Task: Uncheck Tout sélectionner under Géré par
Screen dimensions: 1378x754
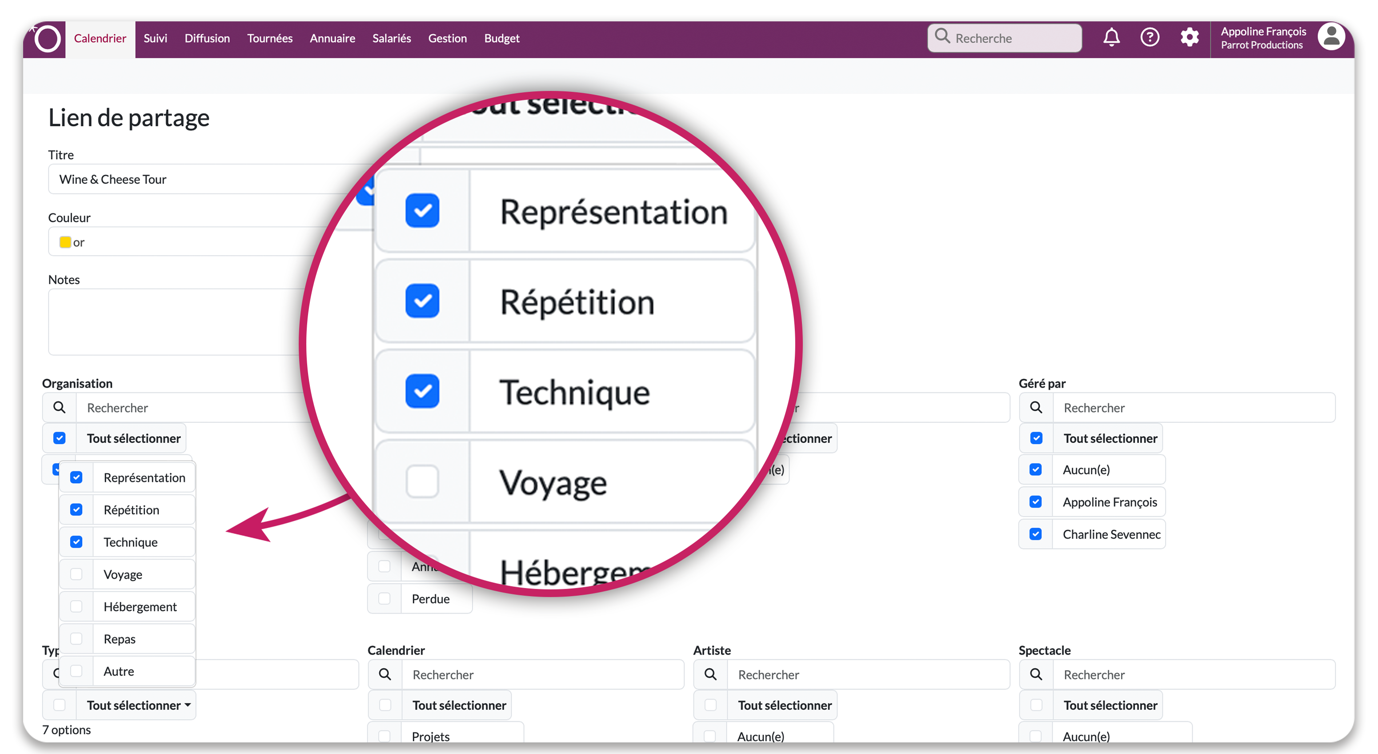Action: [x=1036, y=438]
